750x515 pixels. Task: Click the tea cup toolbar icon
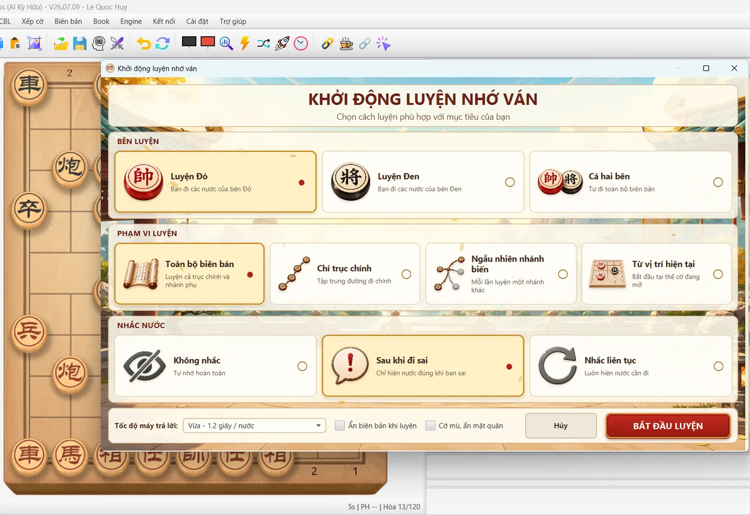[346, 43]
